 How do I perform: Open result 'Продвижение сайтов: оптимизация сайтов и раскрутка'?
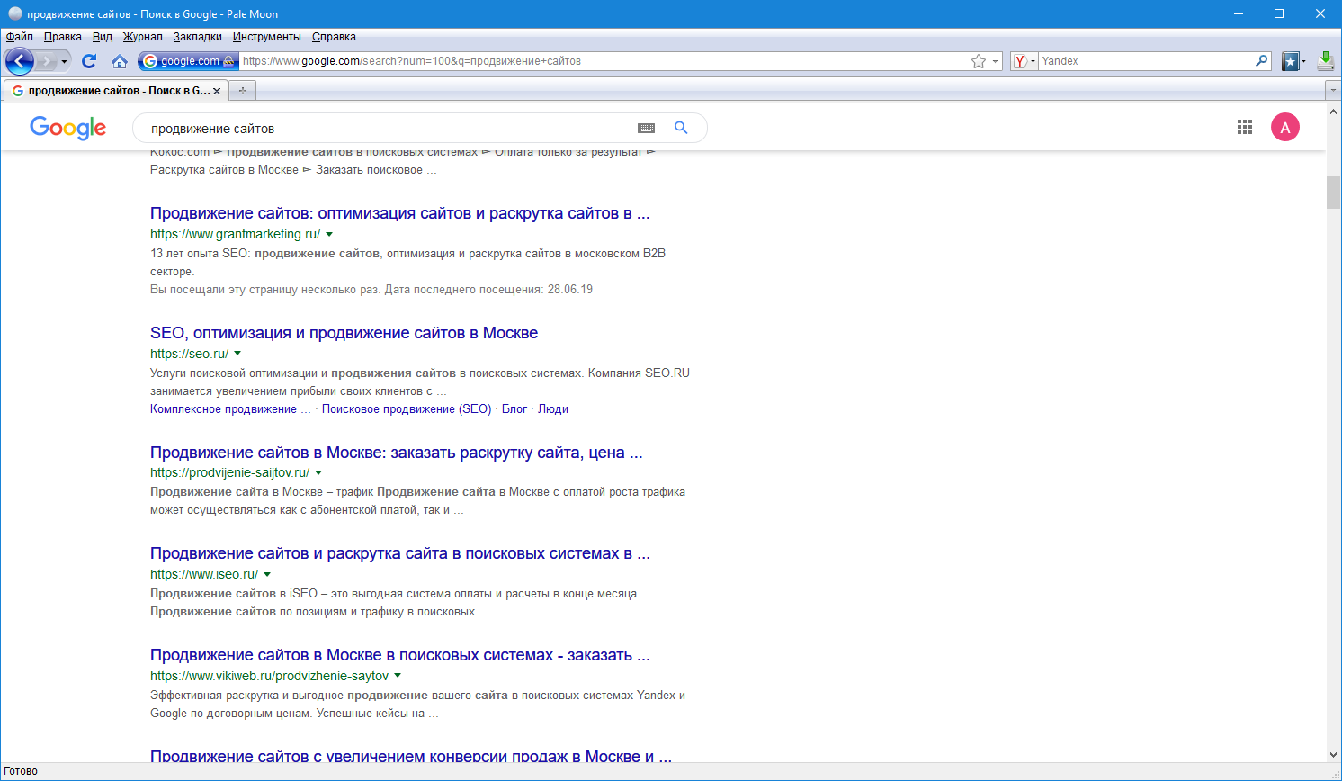[x=399, y=213]
